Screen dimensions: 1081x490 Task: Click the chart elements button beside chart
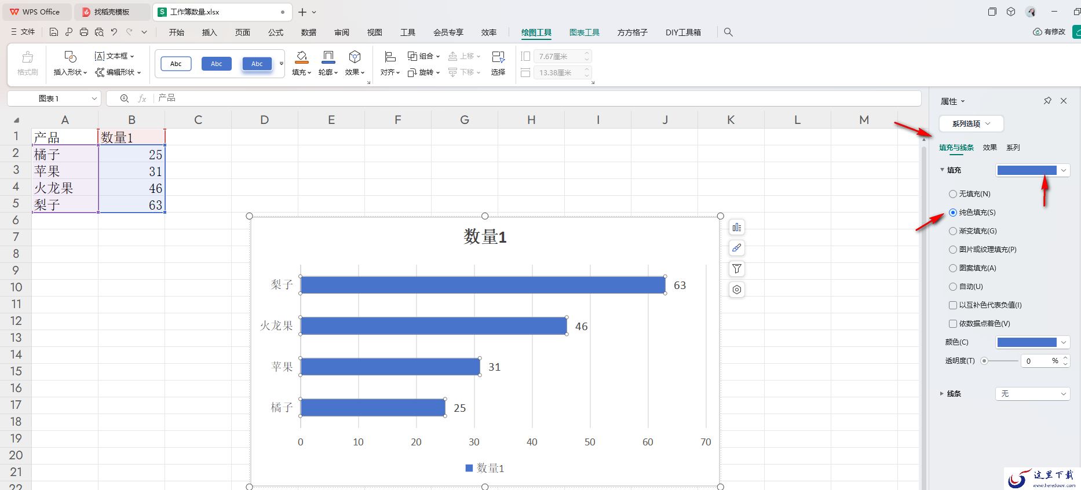736,228
